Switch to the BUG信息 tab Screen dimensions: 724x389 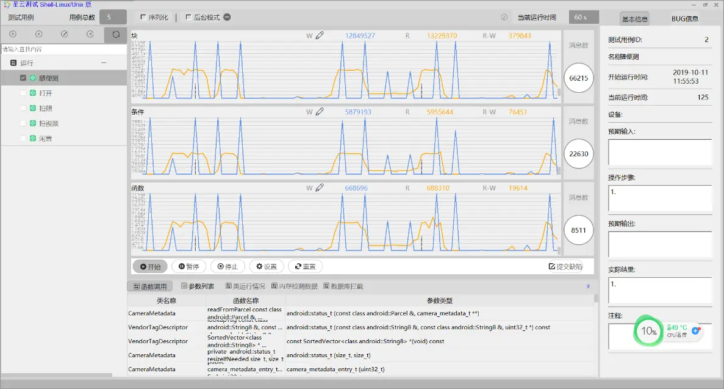685,19
